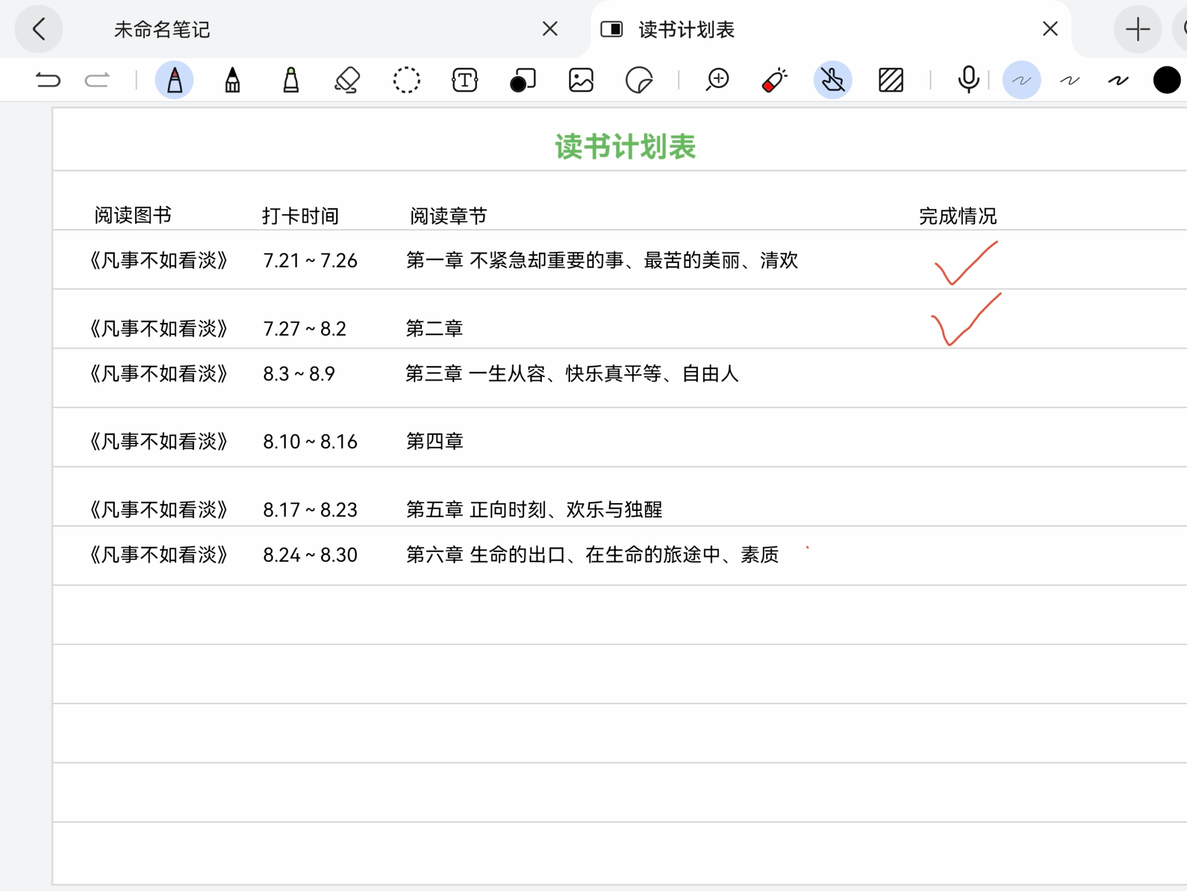The height and width of the screenshot is (891, 1187).
Task: Click the red checkmark in the 7.21 row
Action: tap(966, 263)
